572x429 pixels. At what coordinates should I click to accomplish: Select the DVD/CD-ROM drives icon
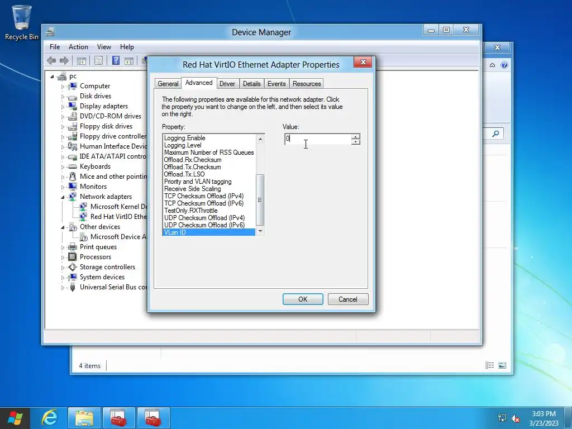pos(73,116)
